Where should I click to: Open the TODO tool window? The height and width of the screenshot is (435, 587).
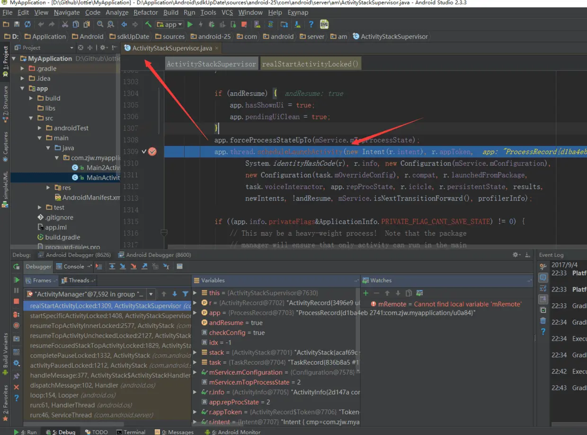[96, 432]
